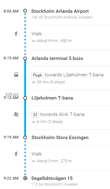
Task: Click the Stora Essingen timeline stop circle
Action: (x=25, y=138)
